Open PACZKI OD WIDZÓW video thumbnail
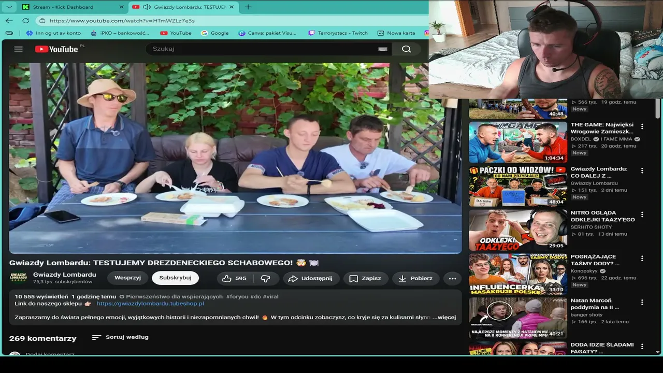The height and width of the screenshot is (373, 663). (518, 186)
